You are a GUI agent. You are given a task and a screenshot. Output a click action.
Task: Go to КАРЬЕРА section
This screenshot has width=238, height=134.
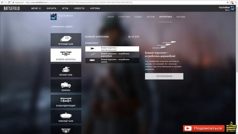tap(51, 8)
